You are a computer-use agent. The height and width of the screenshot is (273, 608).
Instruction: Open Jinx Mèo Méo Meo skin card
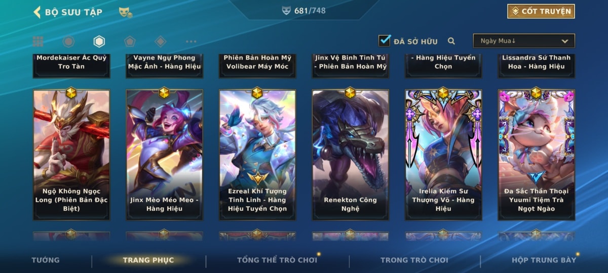[x=164, y=155]
